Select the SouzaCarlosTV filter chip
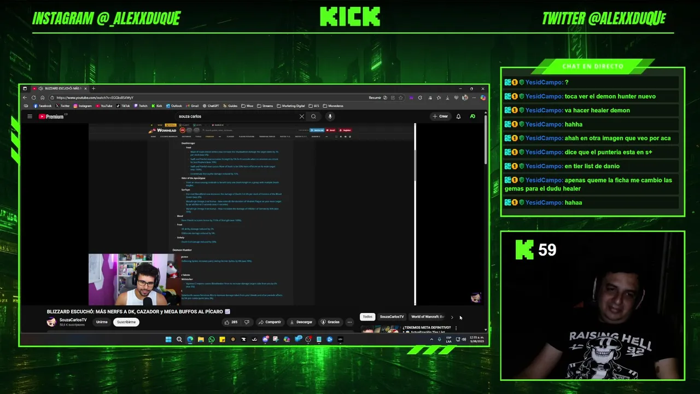 tap(392, 316)
